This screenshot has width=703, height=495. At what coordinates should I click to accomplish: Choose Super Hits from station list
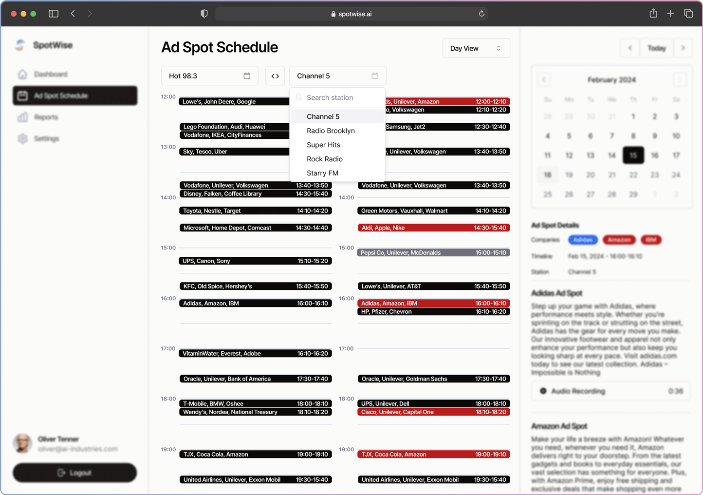tap(337, 145)
